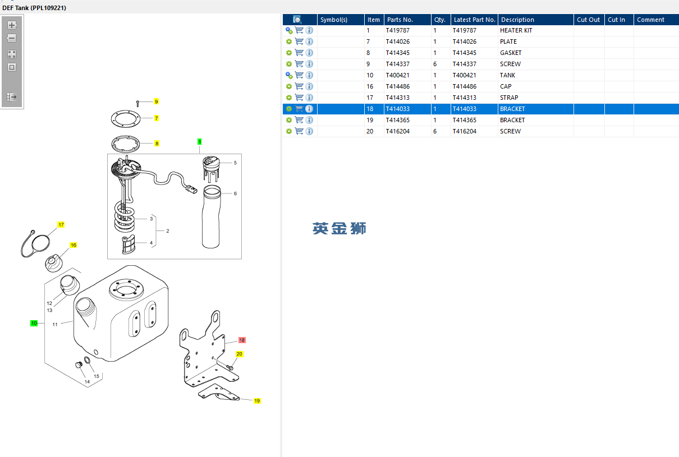The width and height of the screenshot is (679, 457).
Task: Select the CAP description cell
Action: click(536, 86)
